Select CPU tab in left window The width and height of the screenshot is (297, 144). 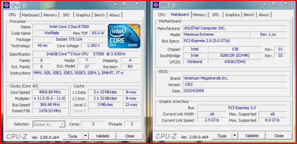12,15
